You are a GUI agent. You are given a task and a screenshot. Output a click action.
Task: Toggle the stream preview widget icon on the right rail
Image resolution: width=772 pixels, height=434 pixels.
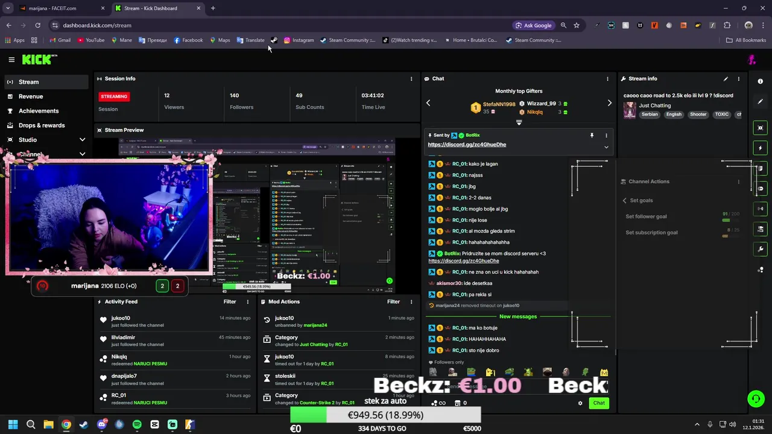coord(761,128)
